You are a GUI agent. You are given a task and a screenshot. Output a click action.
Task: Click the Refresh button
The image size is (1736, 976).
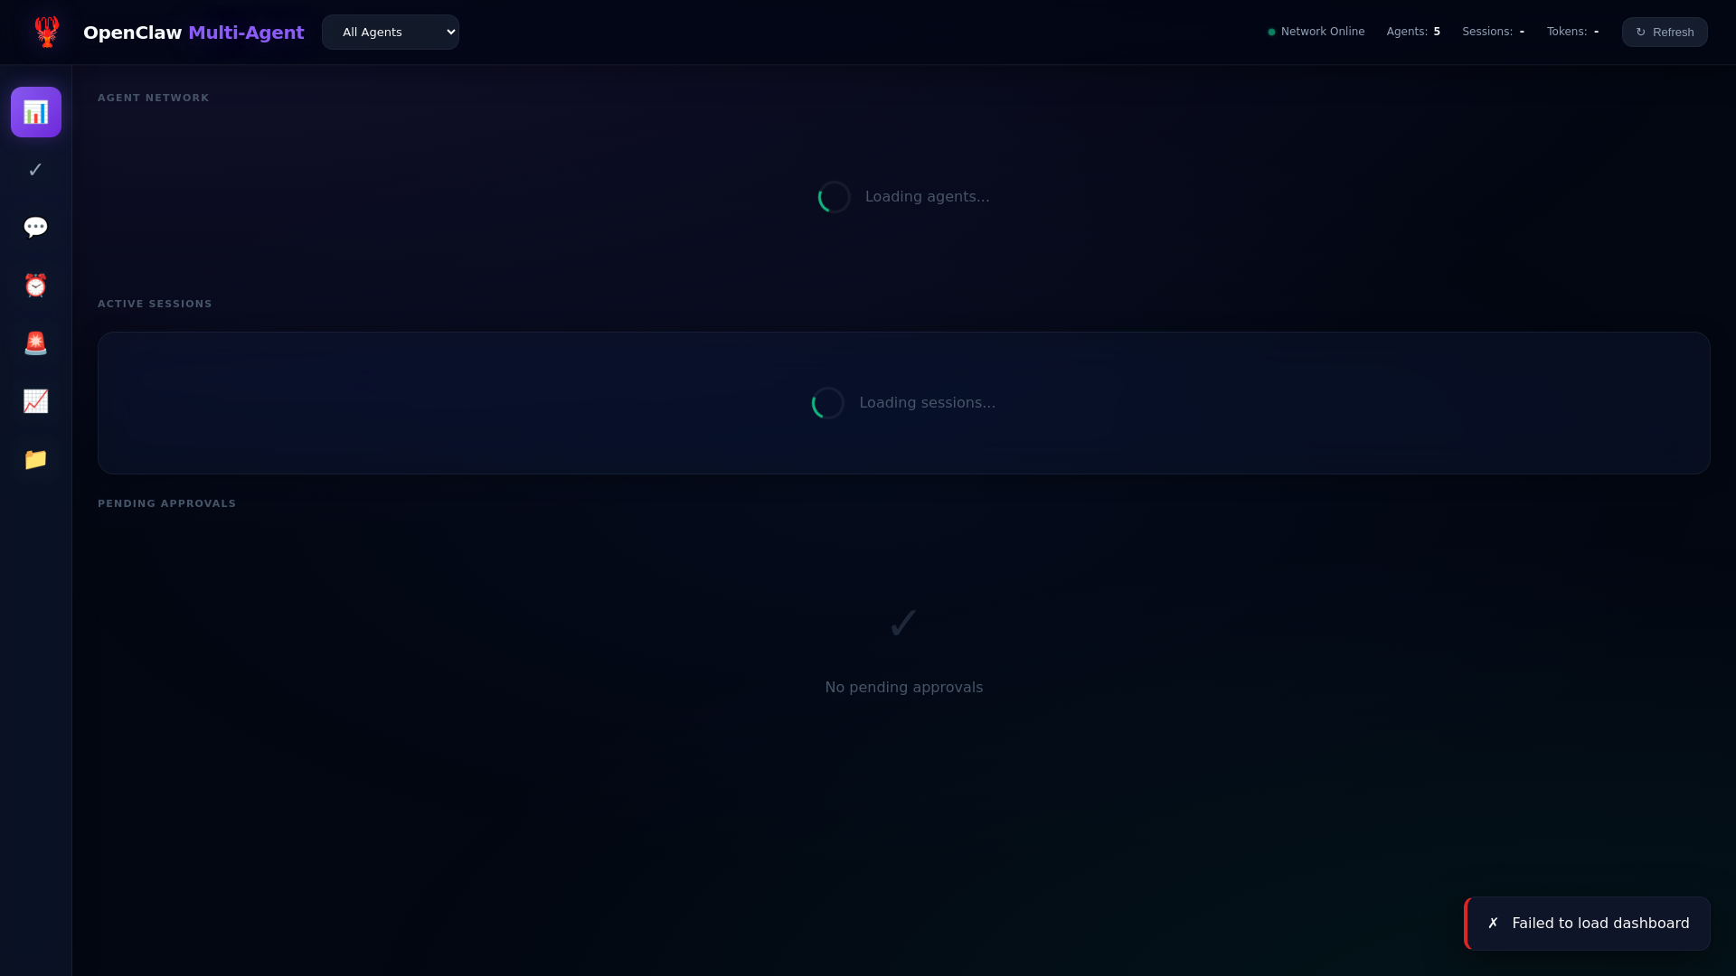coord(1665,32)
